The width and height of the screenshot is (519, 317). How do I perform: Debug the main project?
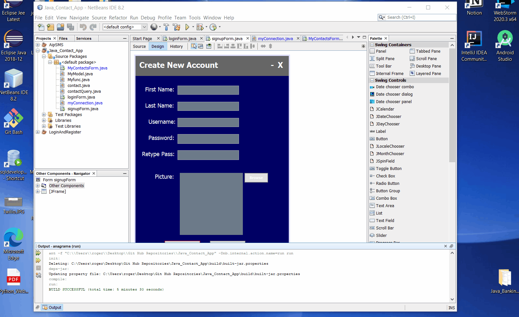click(200, 27)
